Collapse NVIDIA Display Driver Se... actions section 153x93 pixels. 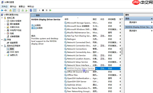(151, 27)
